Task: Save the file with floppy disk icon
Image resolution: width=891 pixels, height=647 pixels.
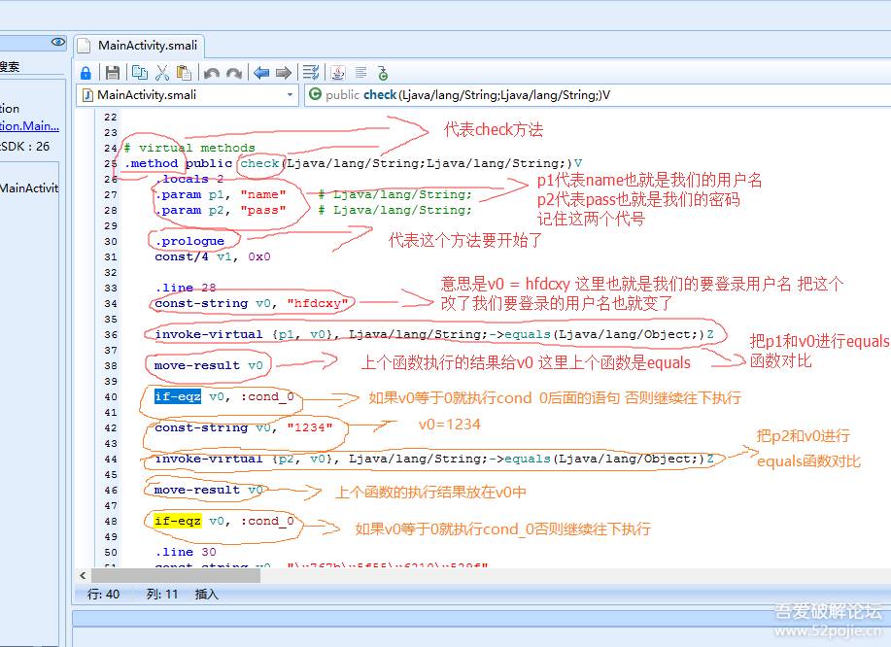Action: [113, 73]
